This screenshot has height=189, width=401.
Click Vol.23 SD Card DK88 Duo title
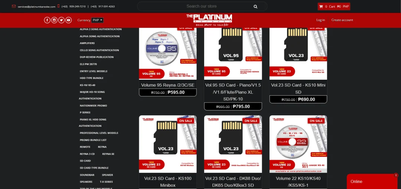(233, 182)
